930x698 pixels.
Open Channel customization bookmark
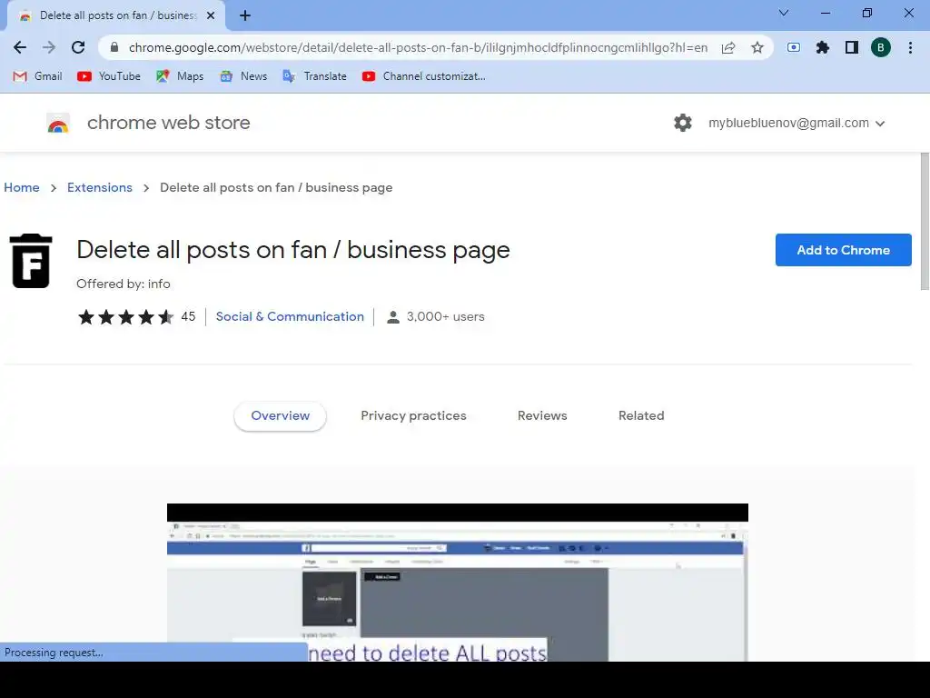(423, 76)
